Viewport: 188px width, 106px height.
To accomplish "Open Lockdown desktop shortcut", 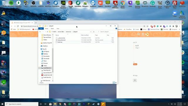I will pyautogui.click(x=4, y=14).
